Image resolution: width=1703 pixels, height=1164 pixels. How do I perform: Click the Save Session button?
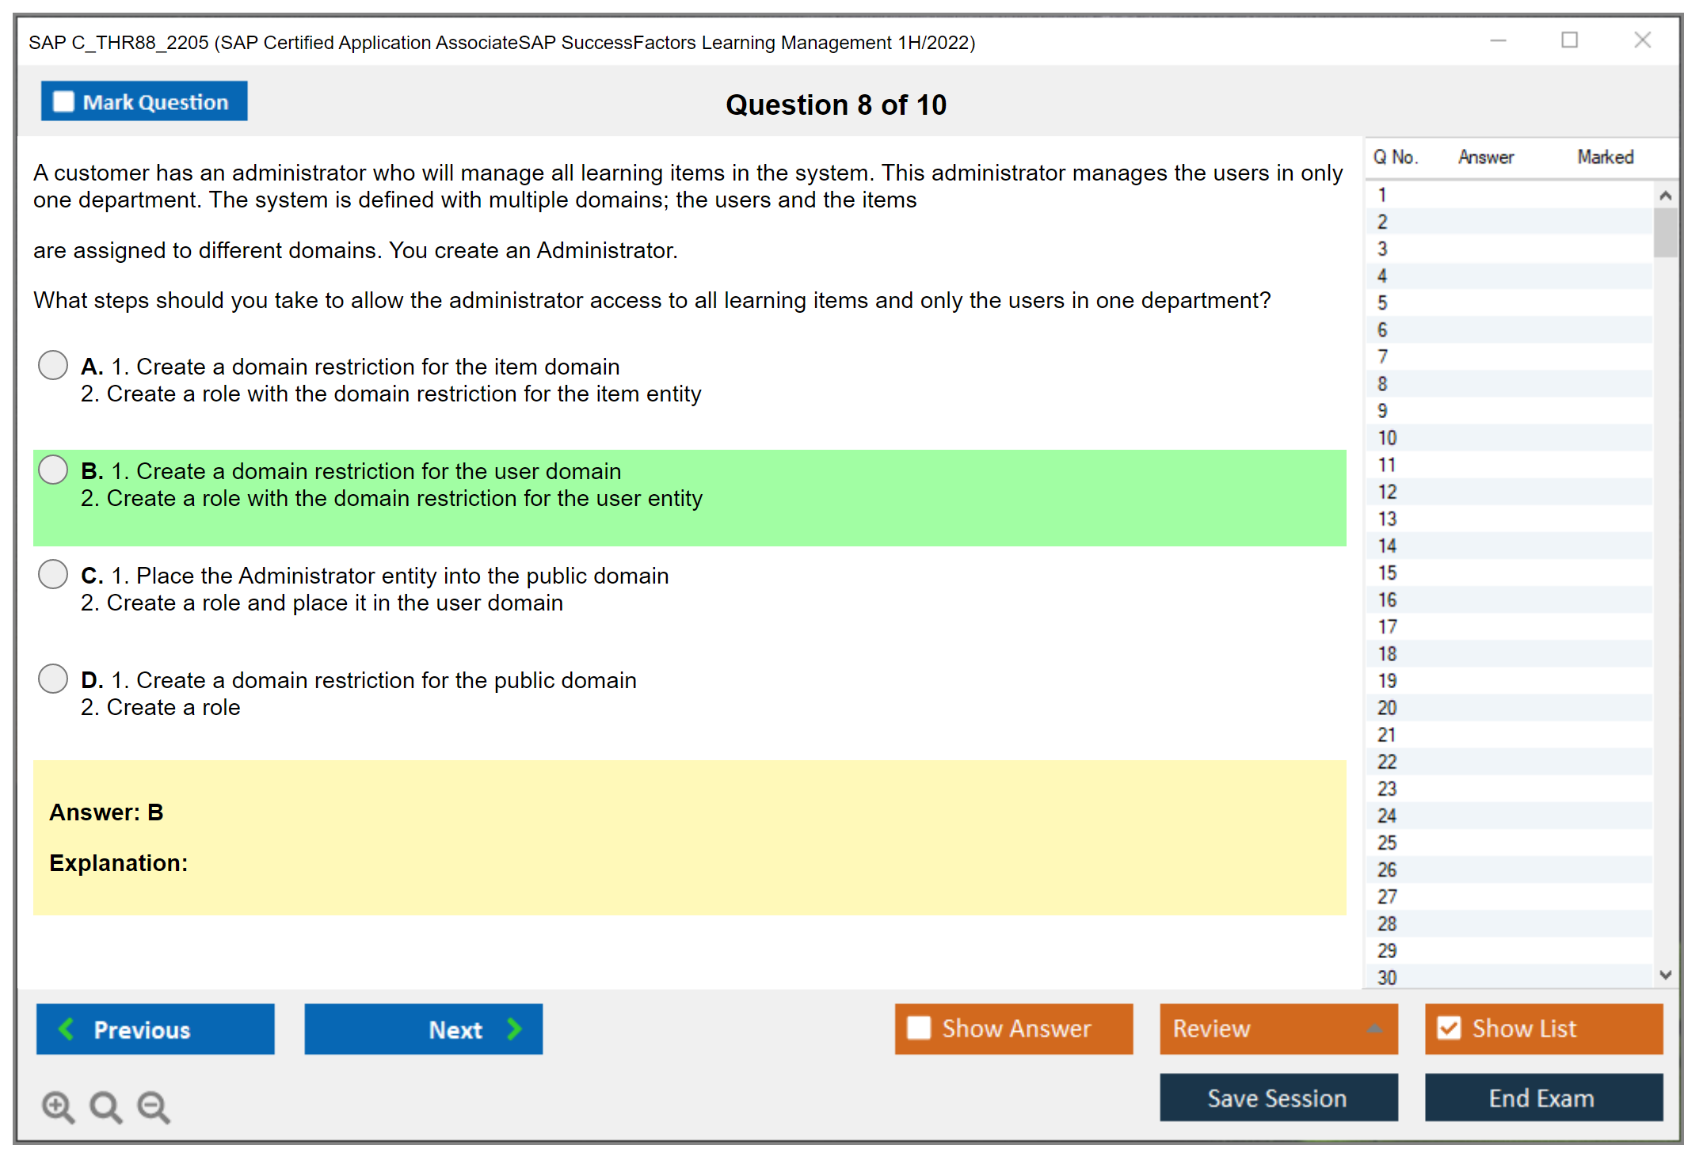[1278, 1097]
